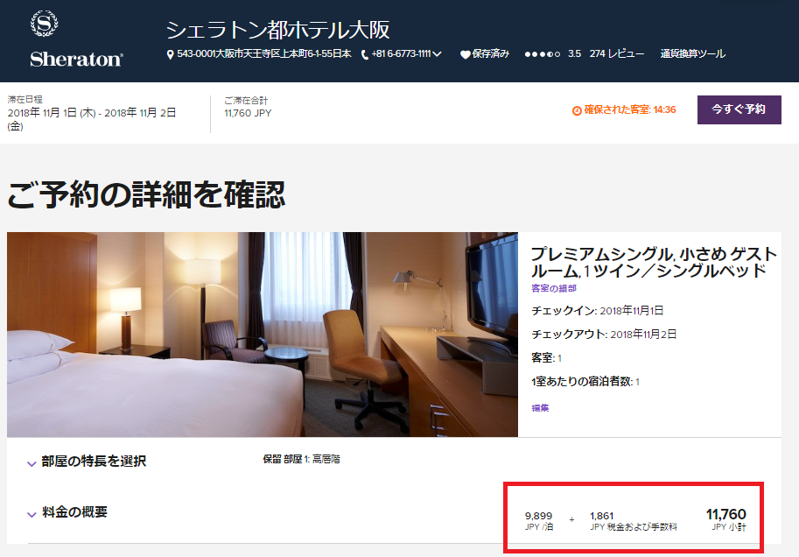Click 1,861 JPY 税金および手数料 amount
The height and width of the screenshot is (557, 799).
[634, 521]
